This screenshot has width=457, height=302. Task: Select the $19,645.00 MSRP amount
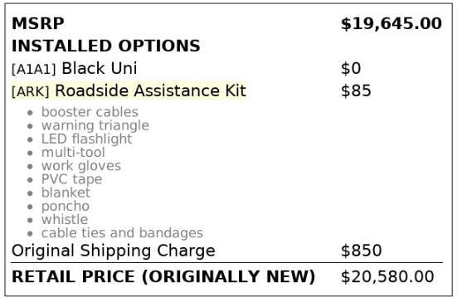[x=391, y=24]
